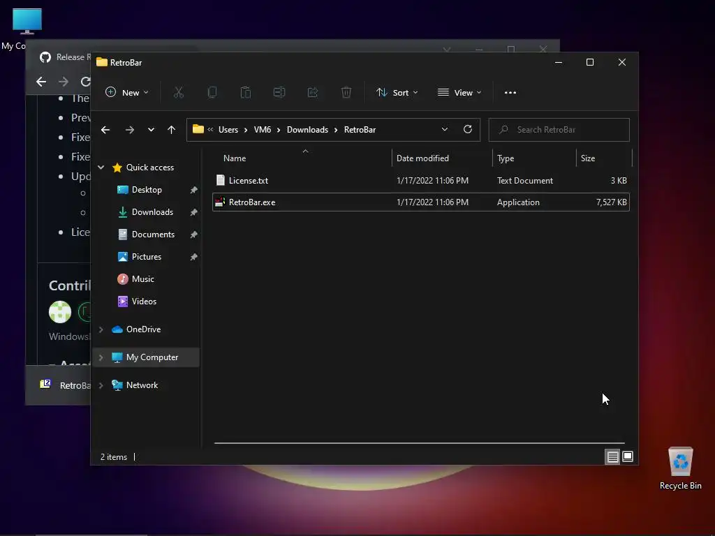Click Users in the address breadcrumb
This screenshot has height=536, width=715.
(x=228, y=130)
